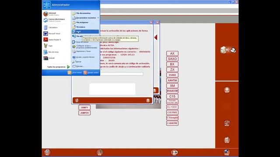Click the star icon in right sidebar
Viewport: 280px width, 157px height.
point(227,90)
